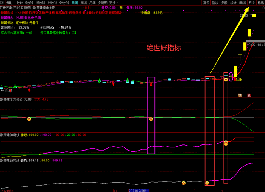
Task: Click the 近期强势 style tag
Action: click(115, 12)
